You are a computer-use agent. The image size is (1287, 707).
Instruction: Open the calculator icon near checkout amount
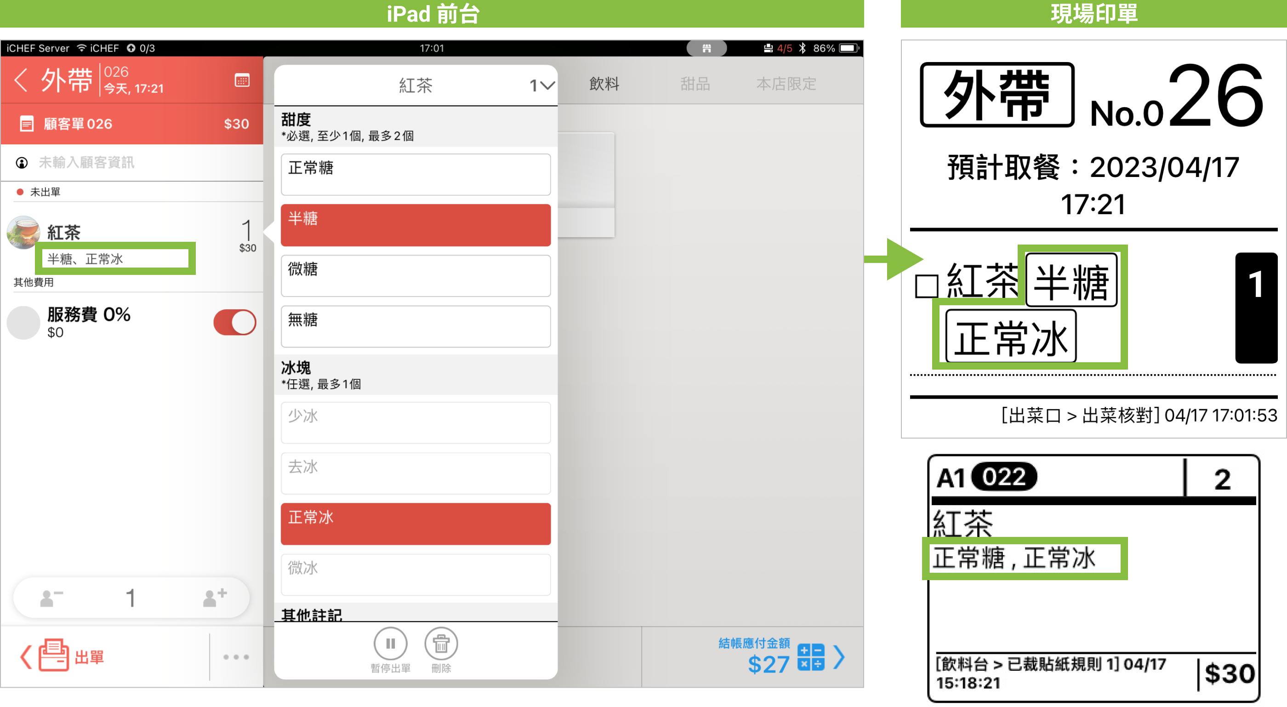tap(810, 656)
